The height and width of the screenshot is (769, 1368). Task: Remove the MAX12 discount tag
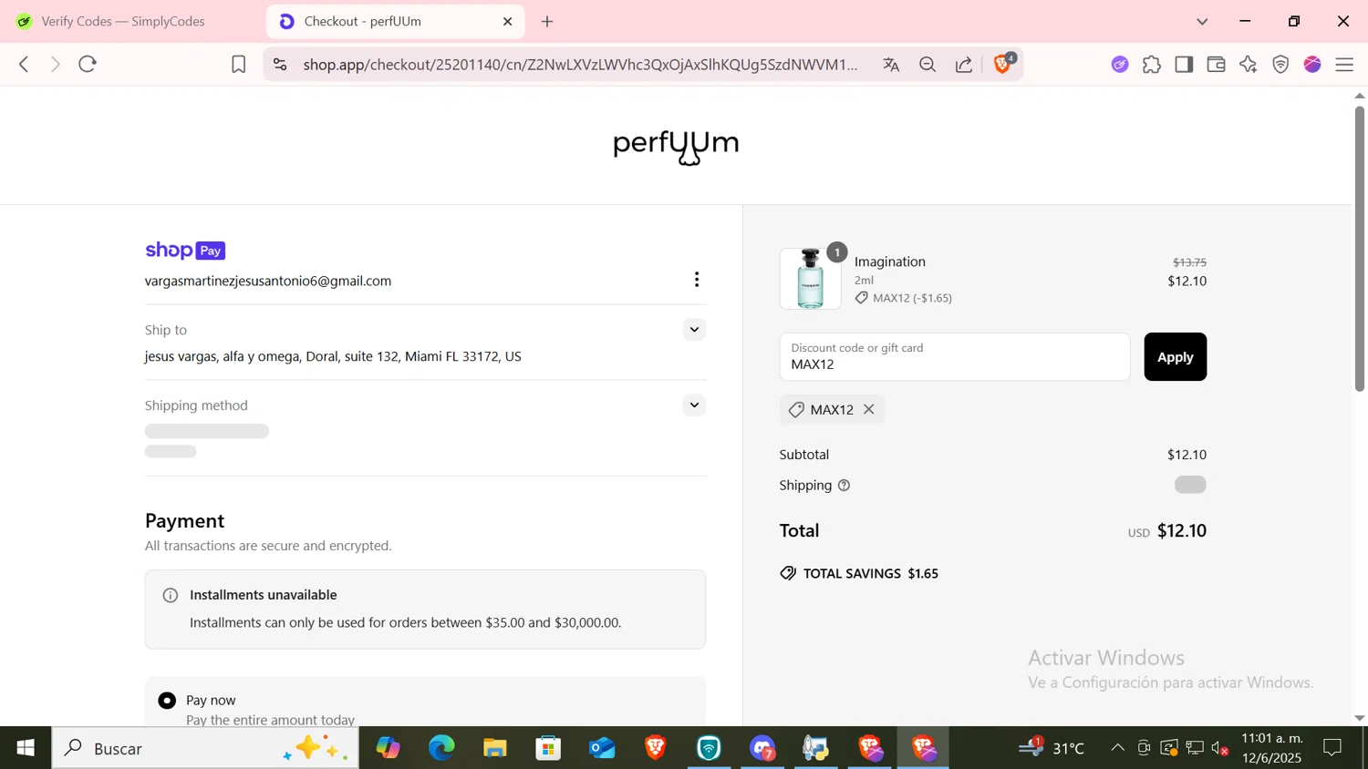(x=869, y=410)
